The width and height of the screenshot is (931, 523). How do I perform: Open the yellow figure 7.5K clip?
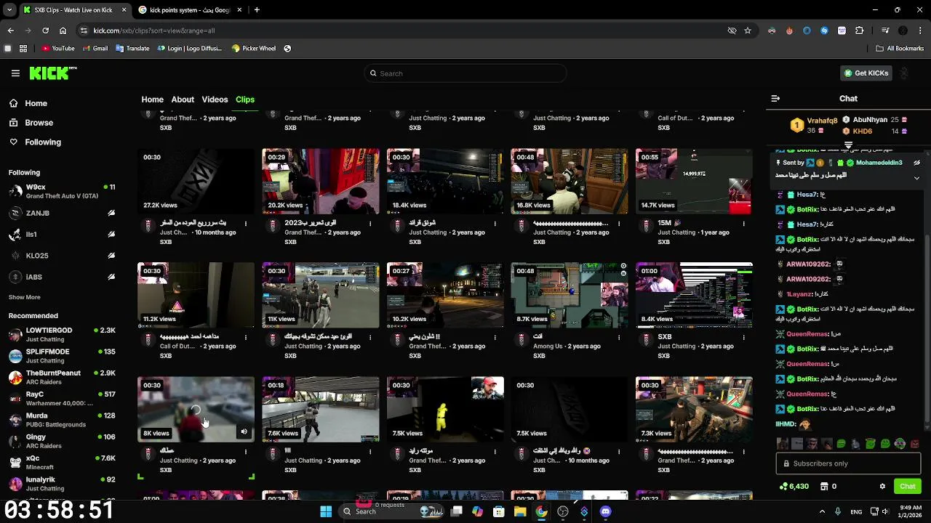pyautogui.click(x=445, y=410)
